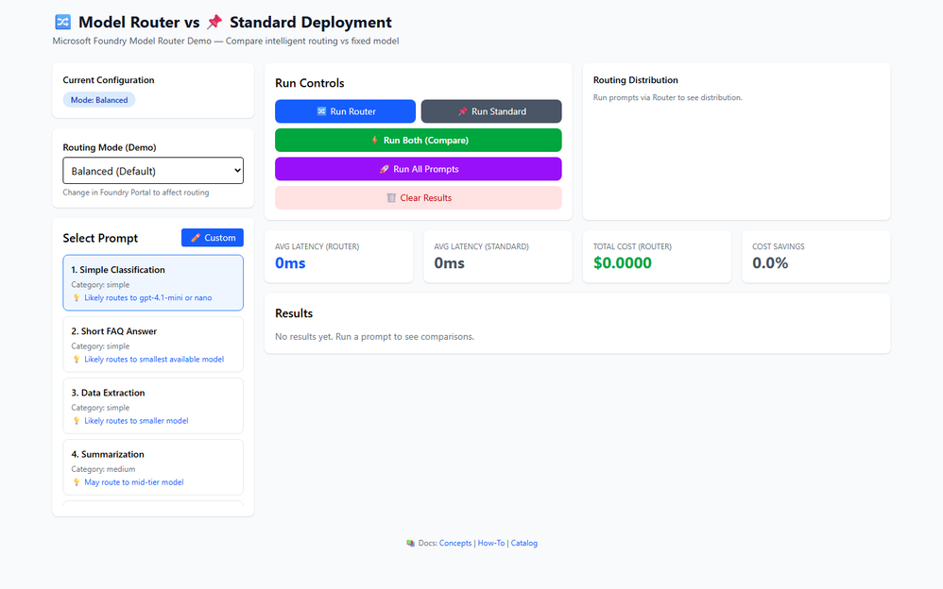Screen dimensions: 943x589
Task: Click the Current Configuration heading
Action: [x=109, y=80]
